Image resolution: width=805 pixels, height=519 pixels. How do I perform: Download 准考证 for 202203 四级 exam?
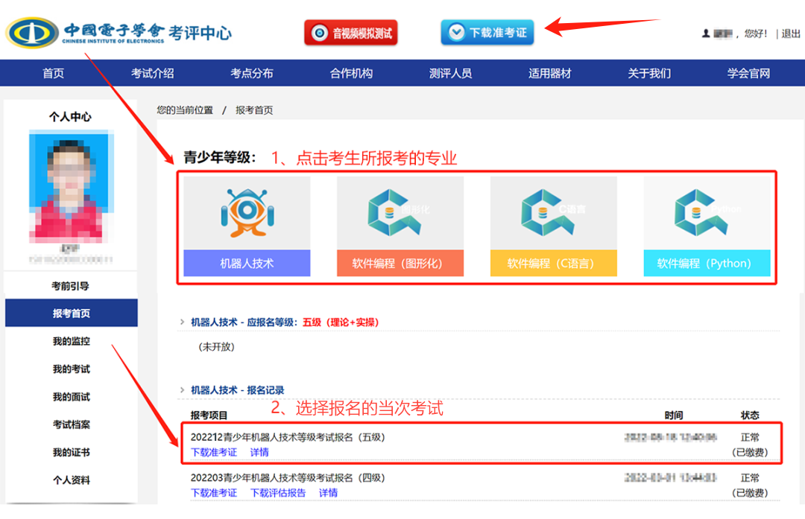(214, 493)
